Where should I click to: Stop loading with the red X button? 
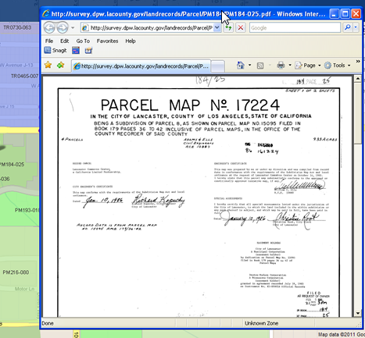point(241,28)
